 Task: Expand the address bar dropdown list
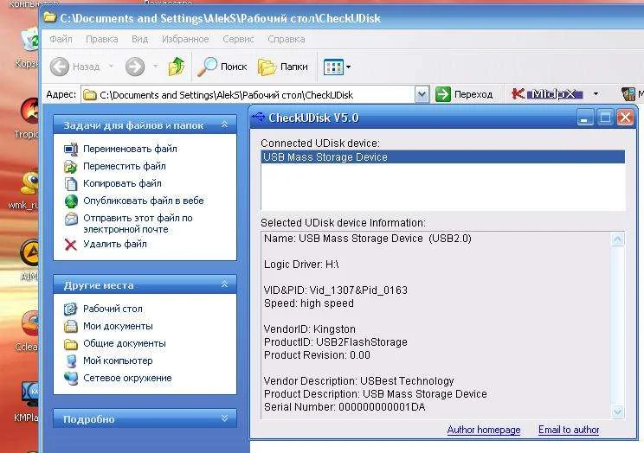tap(422, 94)
